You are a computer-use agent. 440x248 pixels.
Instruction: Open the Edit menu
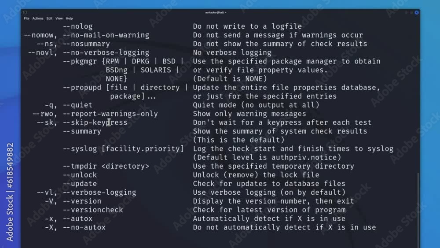pyautogui.click(x=49, y=18)
